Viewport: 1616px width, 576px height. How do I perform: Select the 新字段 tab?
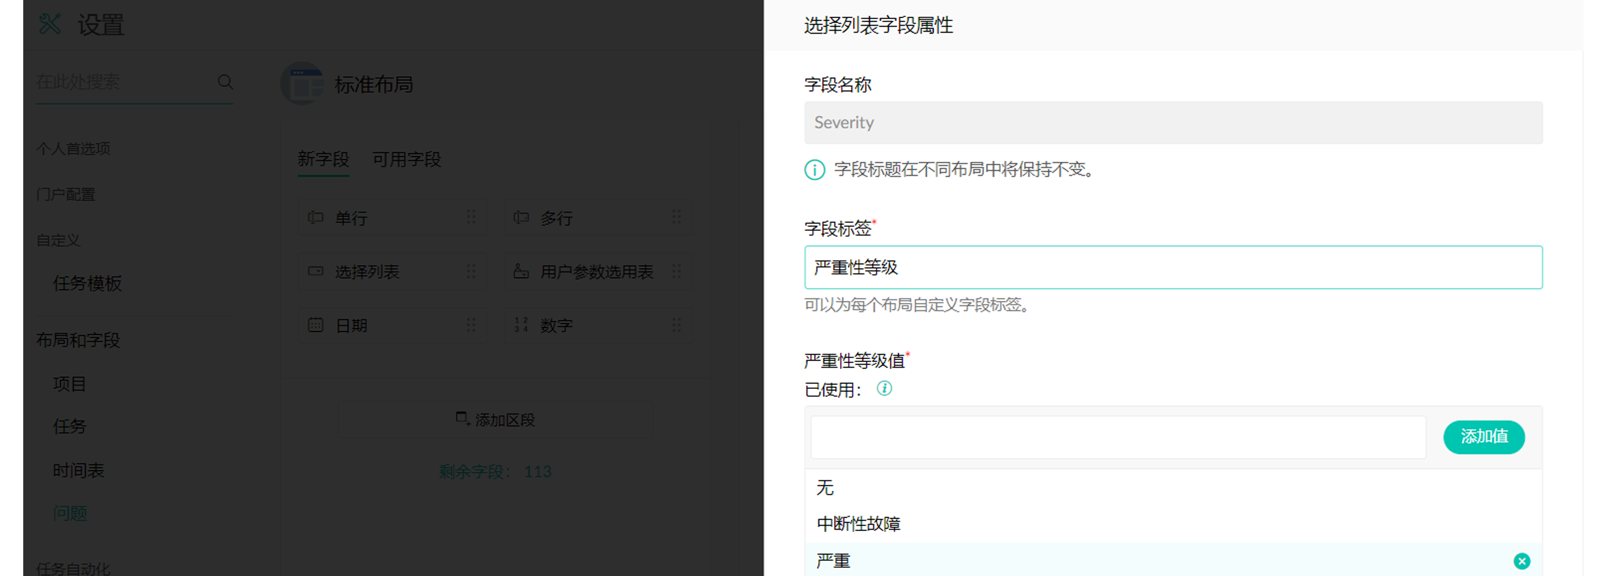point(323,159)
